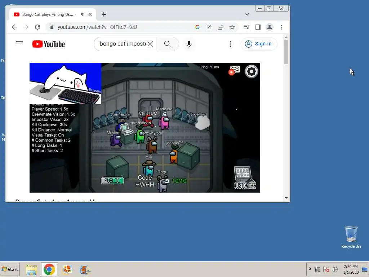The height and width of the screenshot is (277, 369).
Task: Open the YouTube hamburger guide menu
Action: pos(19,44)
